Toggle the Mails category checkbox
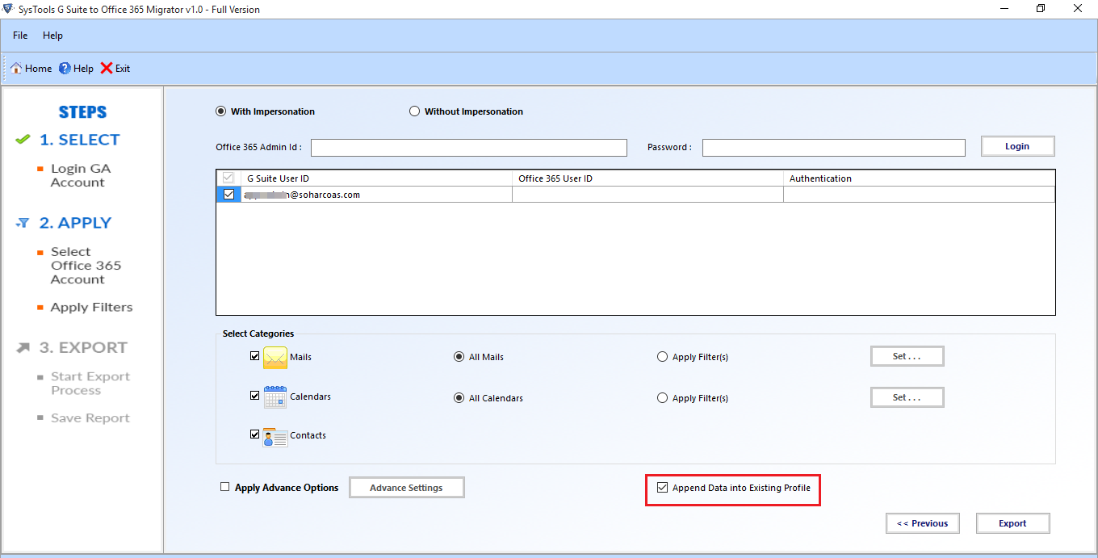The image size is (1098, 558). click(255, 355)
